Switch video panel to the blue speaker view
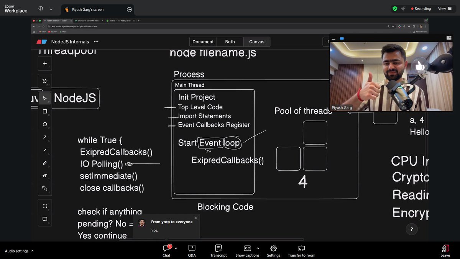 (x=342, y=38)
